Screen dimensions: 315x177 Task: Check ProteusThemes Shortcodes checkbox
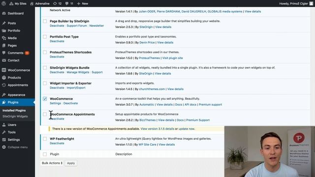pos(45,52)
